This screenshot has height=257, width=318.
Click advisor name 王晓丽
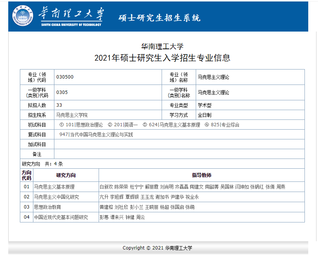(152, 207)
